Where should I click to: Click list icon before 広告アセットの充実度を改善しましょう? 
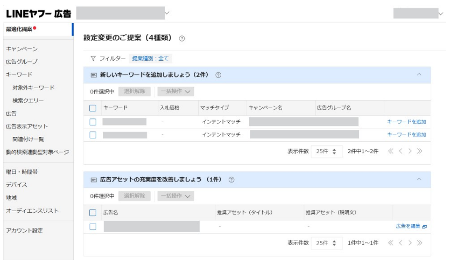[x=94, y=179]
